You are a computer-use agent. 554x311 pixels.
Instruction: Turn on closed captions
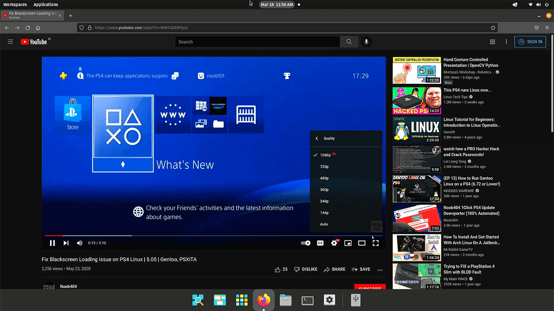[x=320, y=243]
